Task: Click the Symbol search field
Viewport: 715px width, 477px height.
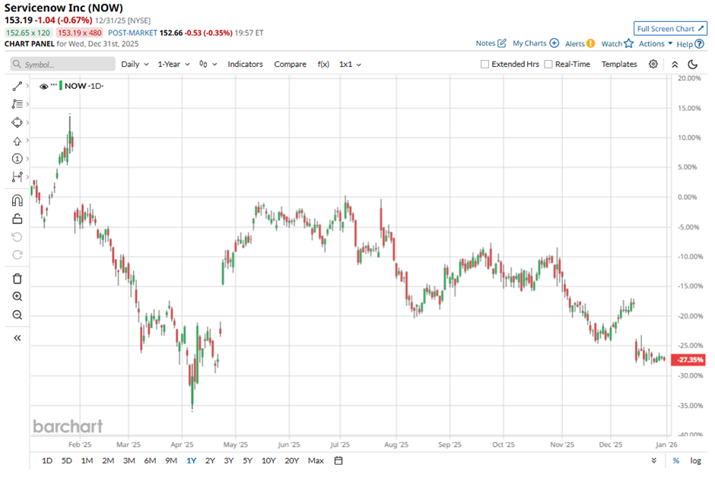Action: (x=63, y=64)
